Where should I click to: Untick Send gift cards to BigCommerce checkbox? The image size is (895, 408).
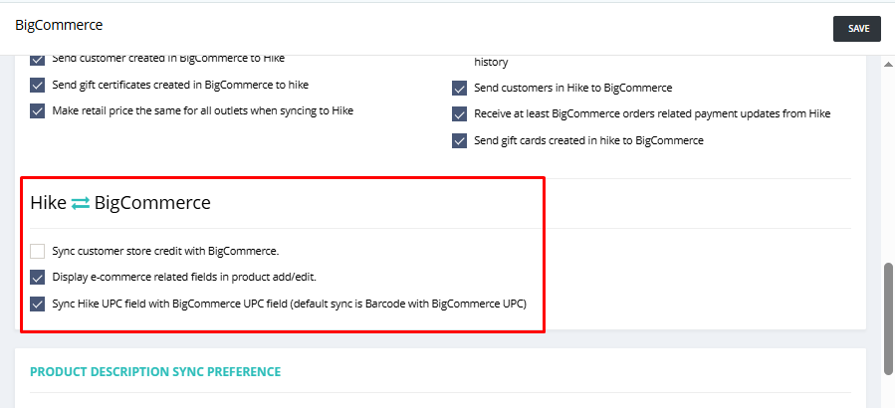460,140
